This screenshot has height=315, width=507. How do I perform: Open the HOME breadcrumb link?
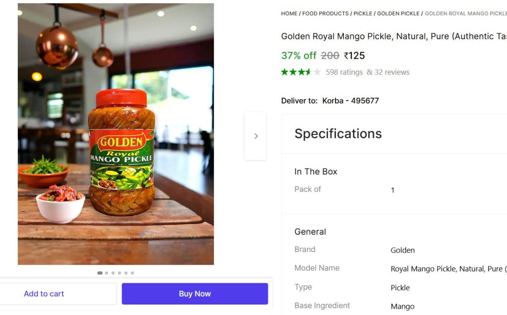(289, 13)
